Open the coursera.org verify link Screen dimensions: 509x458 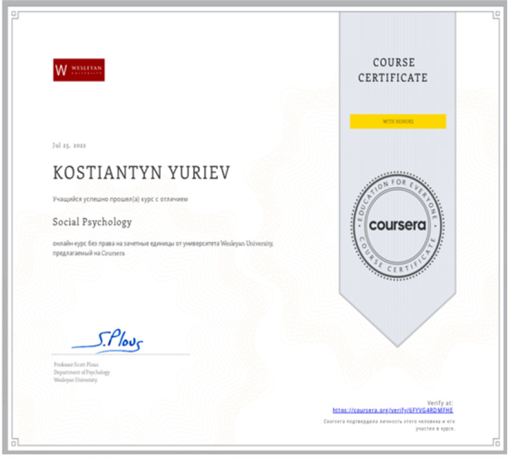(393, 410)
